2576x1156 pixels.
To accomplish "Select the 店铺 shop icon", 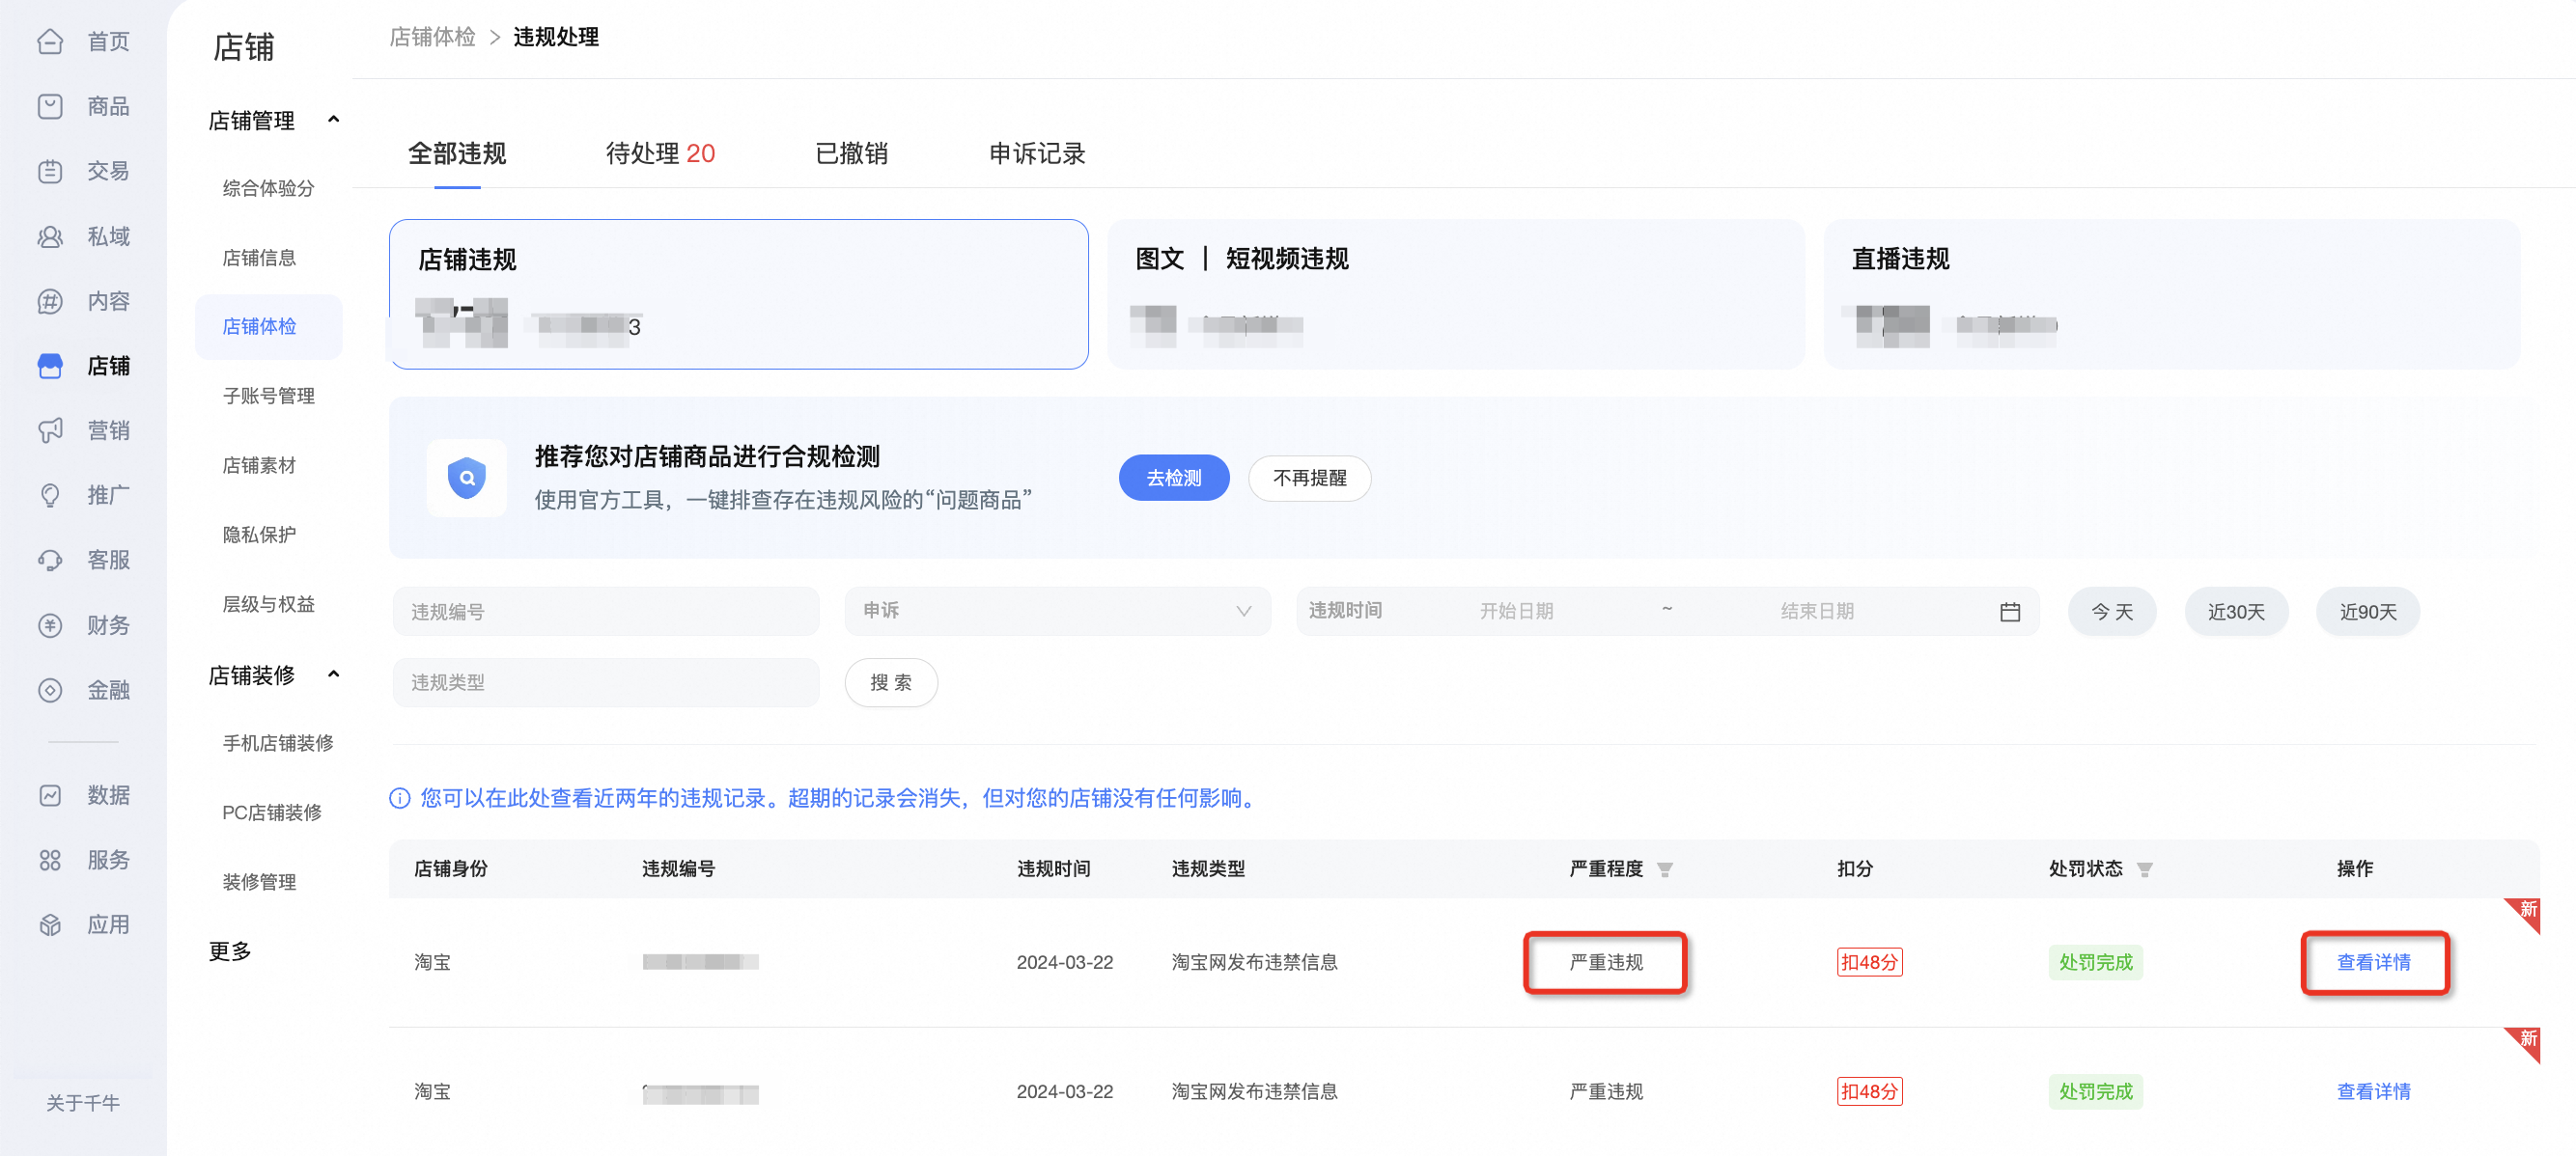I will coord(50,366).
